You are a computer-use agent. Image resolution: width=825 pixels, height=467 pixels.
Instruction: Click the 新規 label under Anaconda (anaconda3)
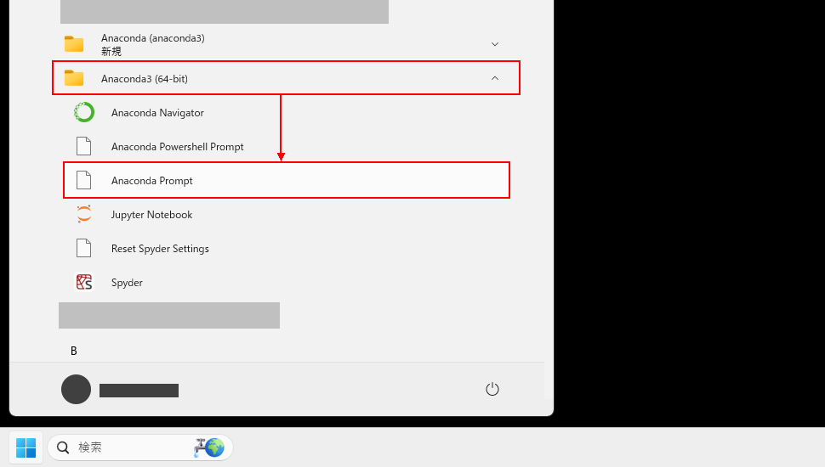(111, 52)
